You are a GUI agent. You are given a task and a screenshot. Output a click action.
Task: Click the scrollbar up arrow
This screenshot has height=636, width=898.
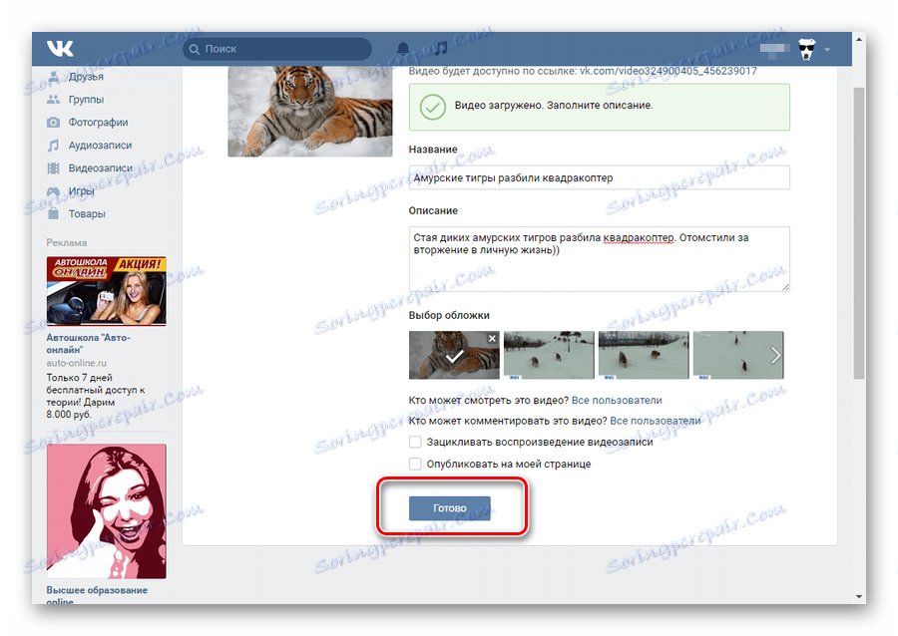coord(858,40)
